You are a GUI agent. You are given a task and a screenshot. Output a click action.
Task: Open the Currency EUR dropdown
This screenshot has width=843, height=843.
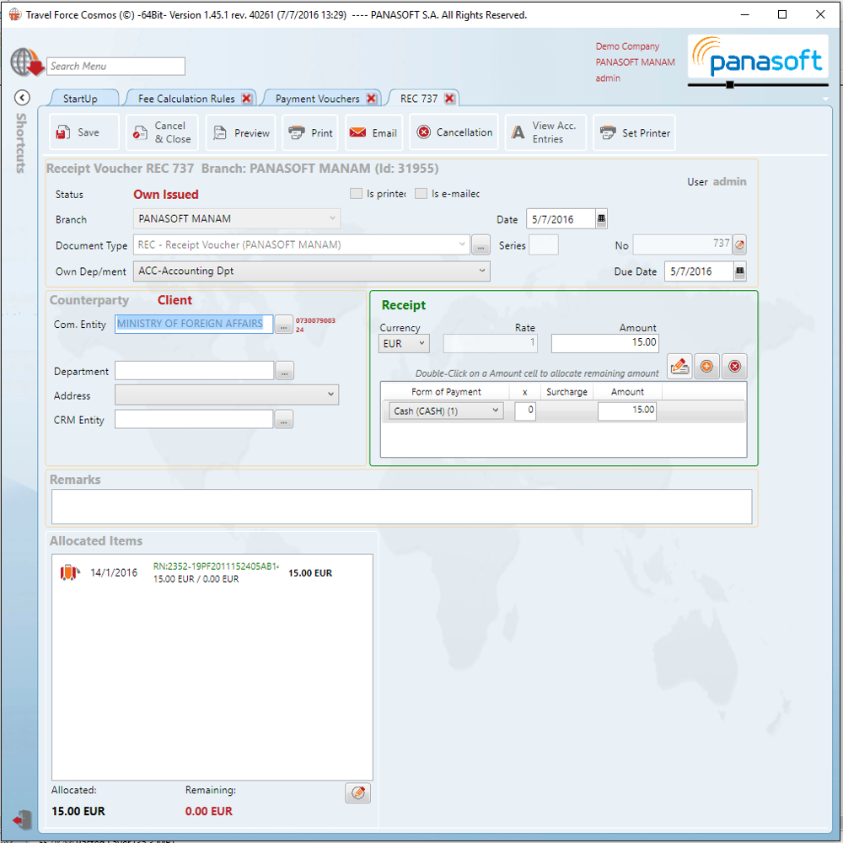coord(421,343)
